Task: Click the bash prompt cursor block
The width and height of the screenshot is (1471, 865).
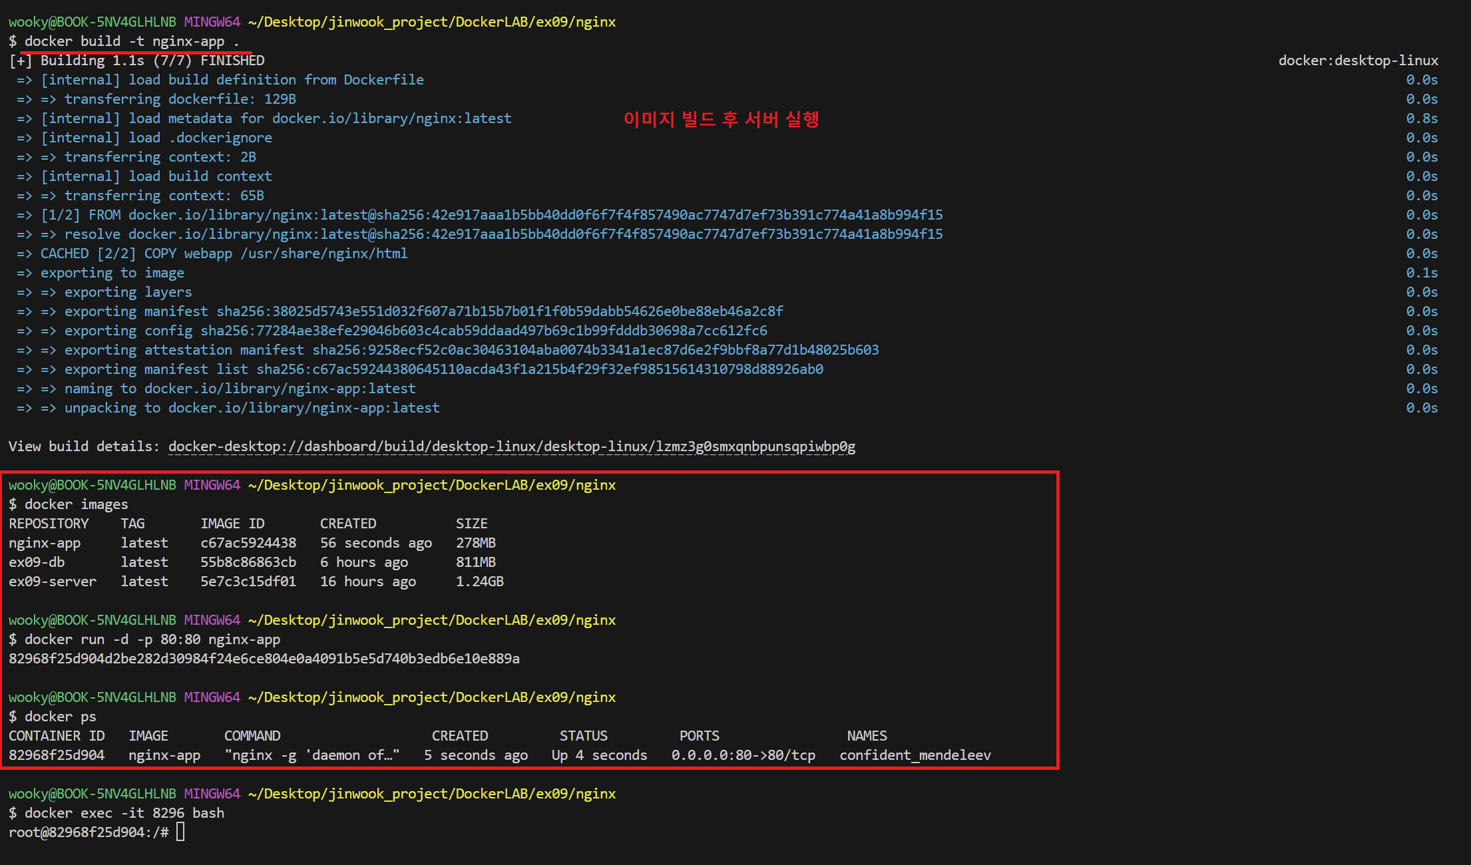Action: [x=180, y=832]
